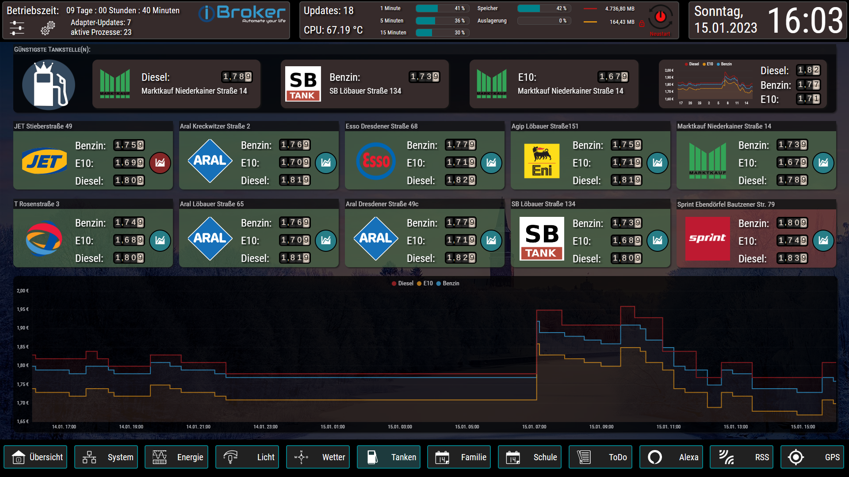Open the Schule tab

pos(530,457)
